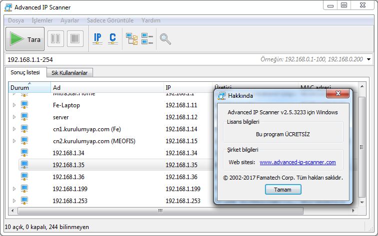Screen dimensions: 378x236
Task: Click the computer icon for 192.168.1.36
Action: (x=24, y=177)
